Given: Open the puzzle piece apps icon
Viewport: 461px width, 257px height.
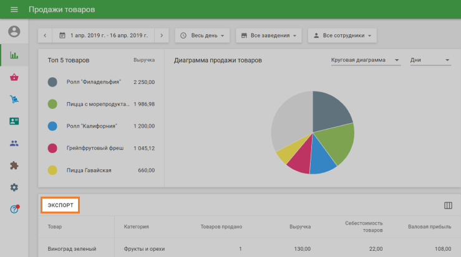Looking at the screenshot, I should tap(14, 166).
